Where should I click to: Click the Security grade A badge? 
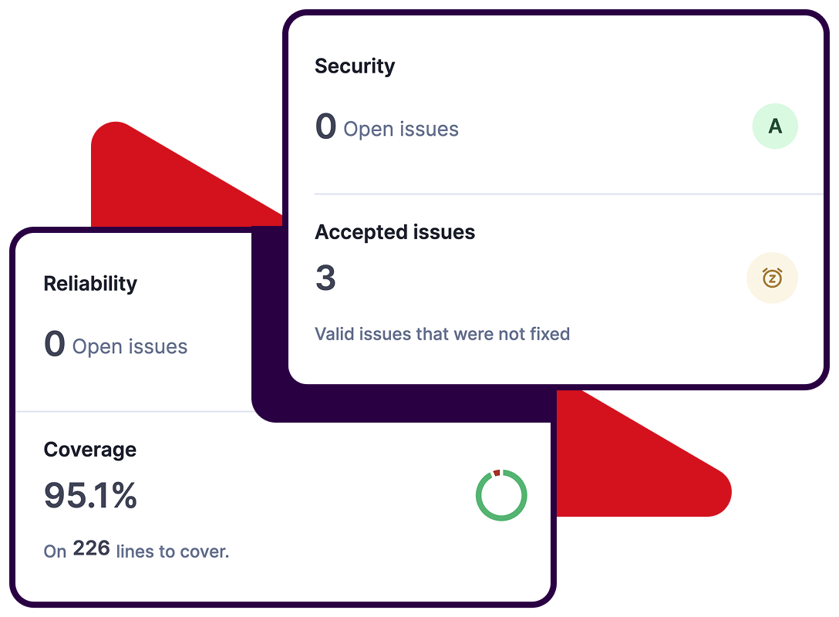775,126
